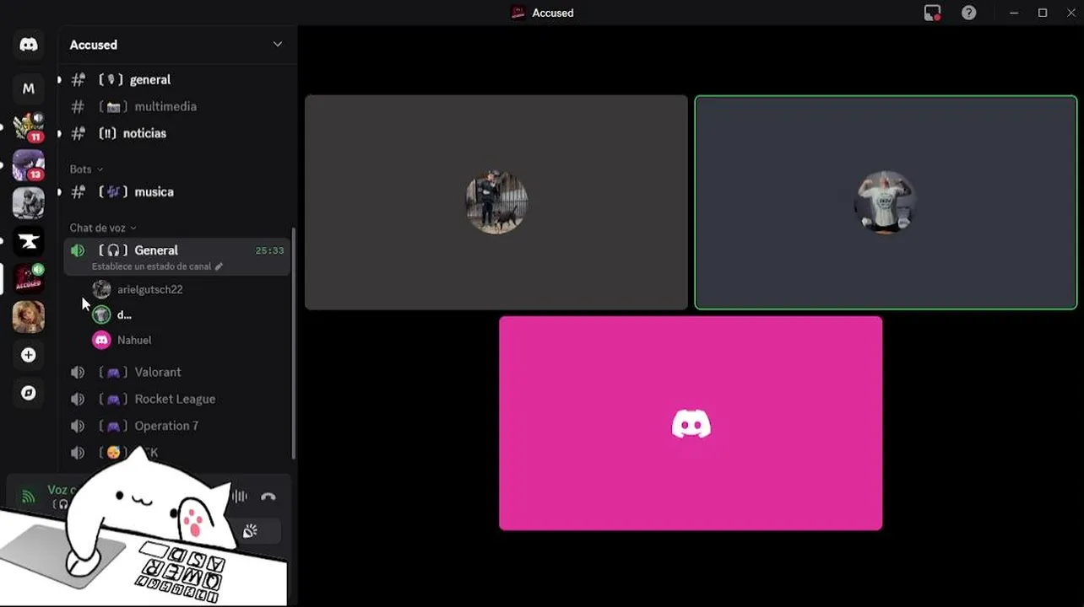Select user arielgutsch22 in voice channel

tap(187, 289)
